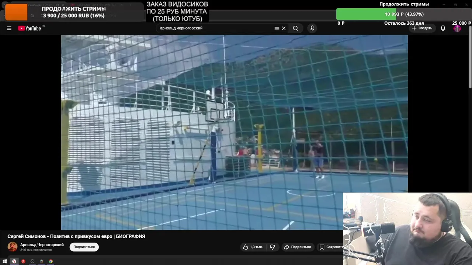Like the video (1,3 тыс.)
This screenshot has width=472, height=265.
tap(253, 247)
